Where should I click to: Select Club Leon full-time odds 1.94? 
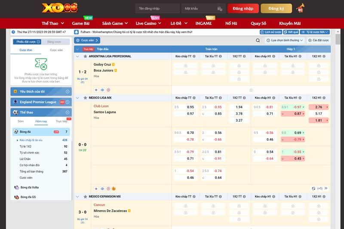click(239, 107)
